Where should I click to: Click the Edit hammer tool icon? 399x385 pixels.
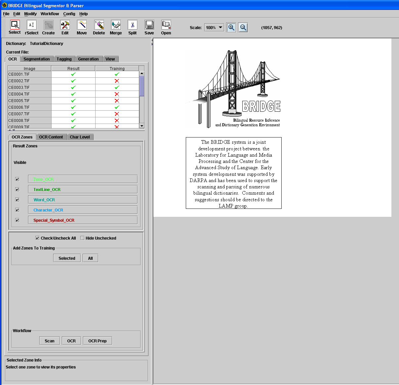65,25
